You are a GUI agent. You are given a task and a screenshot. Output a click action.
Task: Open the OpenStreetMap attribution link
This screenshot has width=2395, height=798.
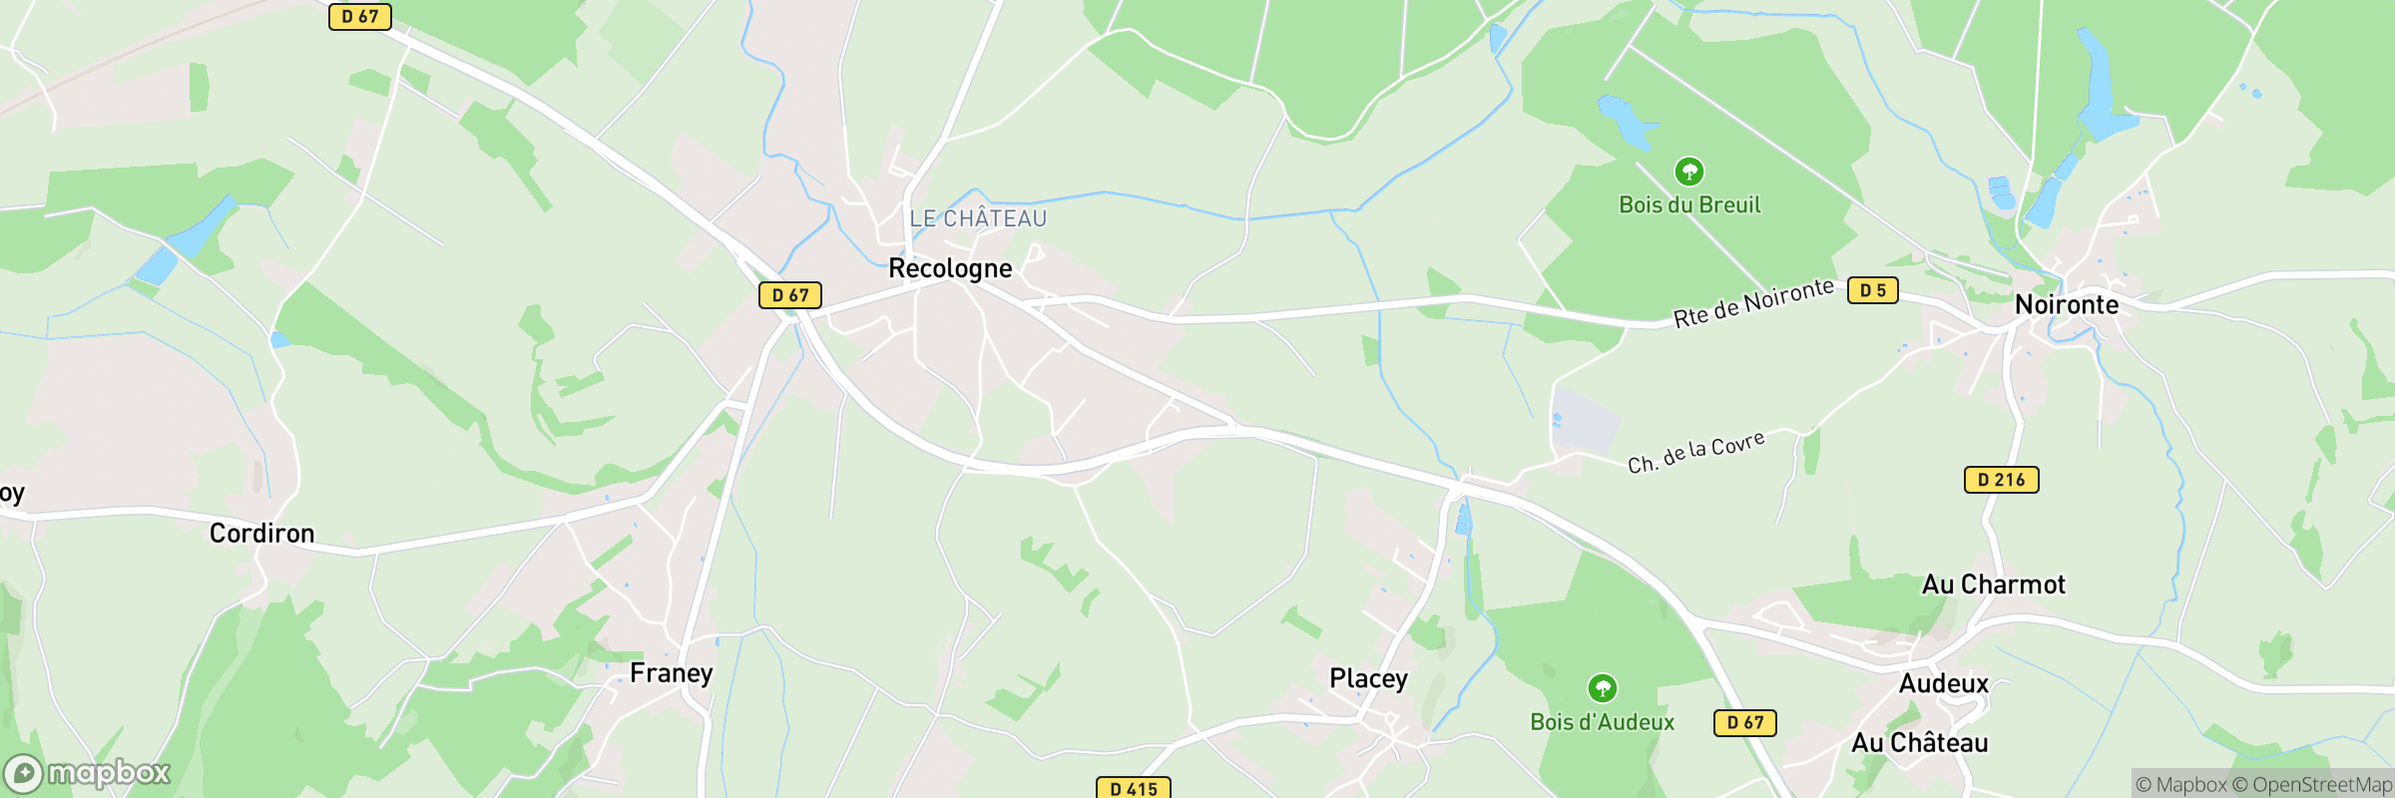[2312, 785]
